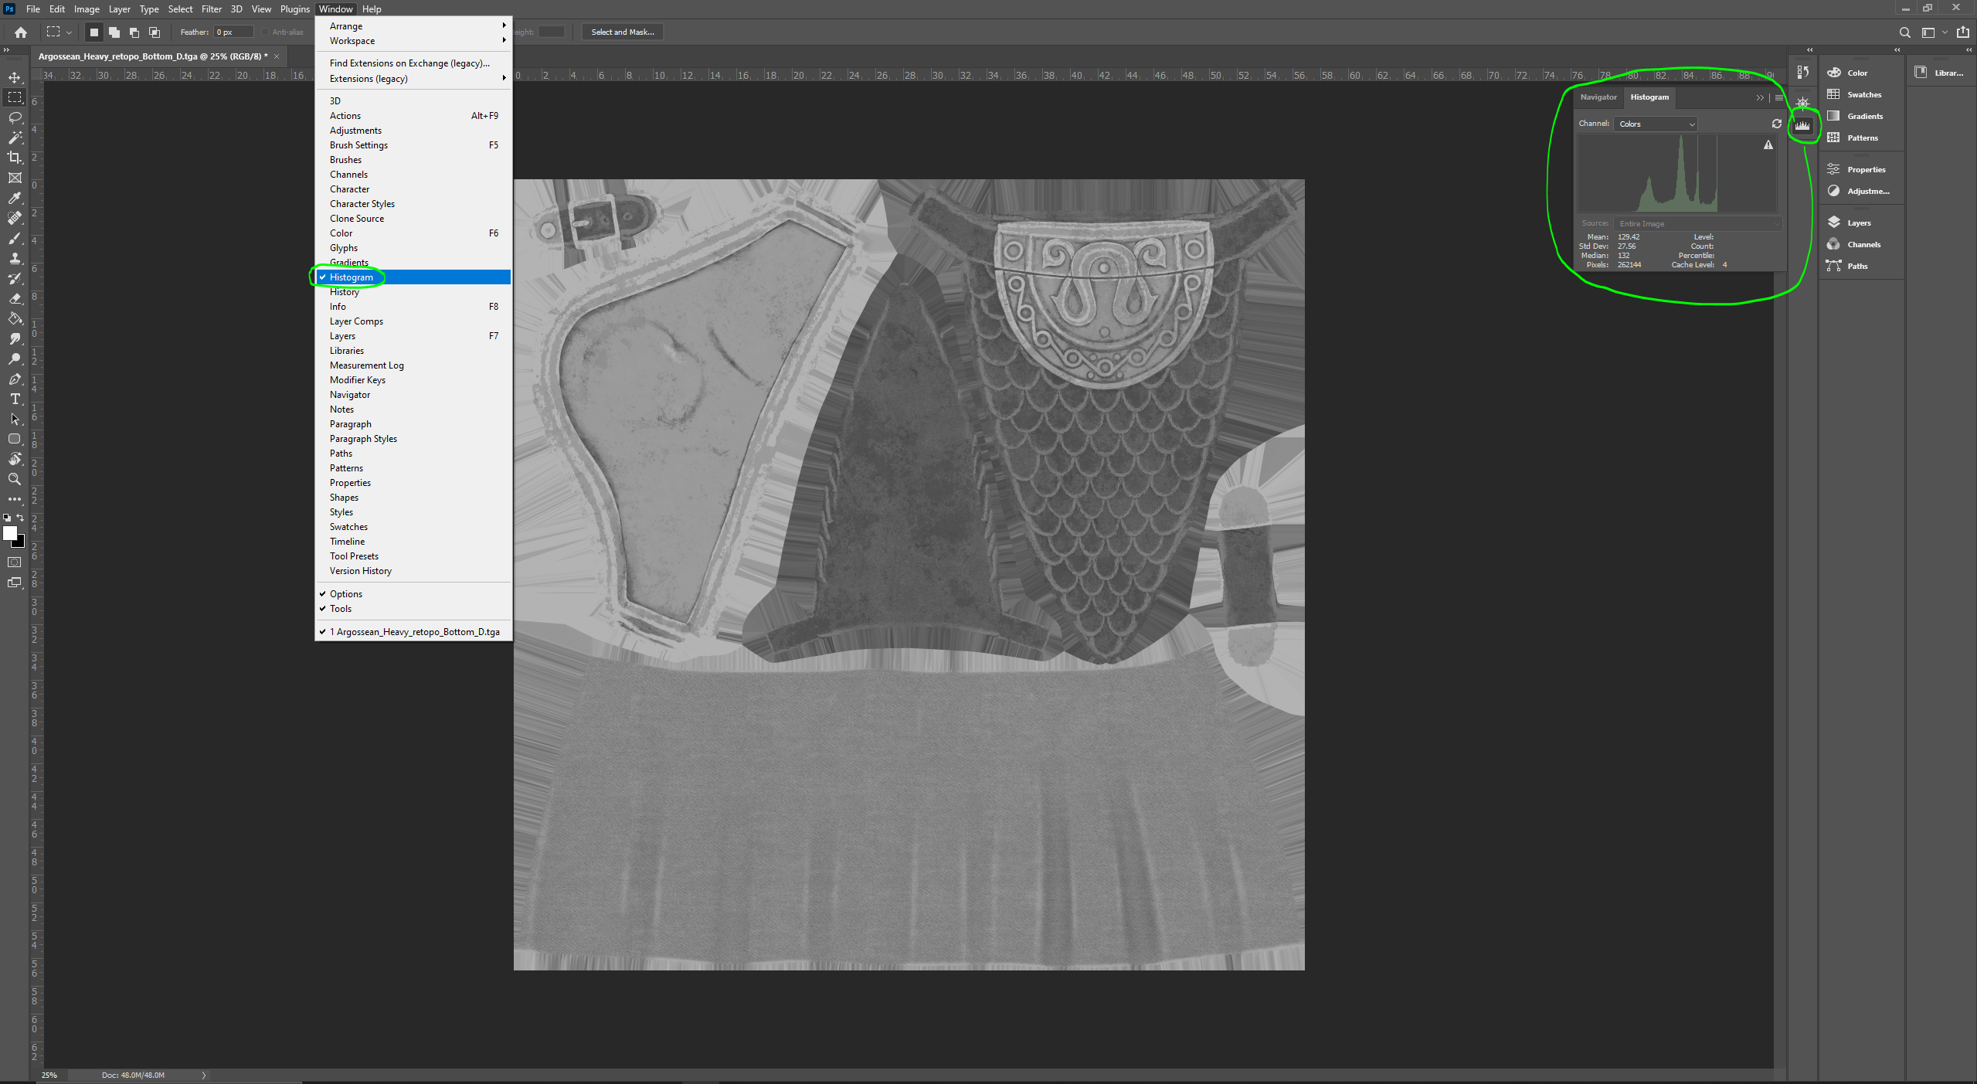Select the Crop tool
Viewport: 1977px width, 1084px height.
point(15,158)
